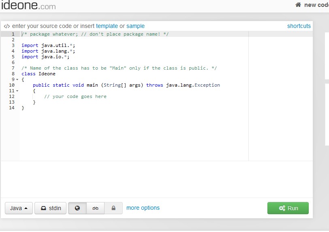Select private visibility lock icon

coord(113,208)
